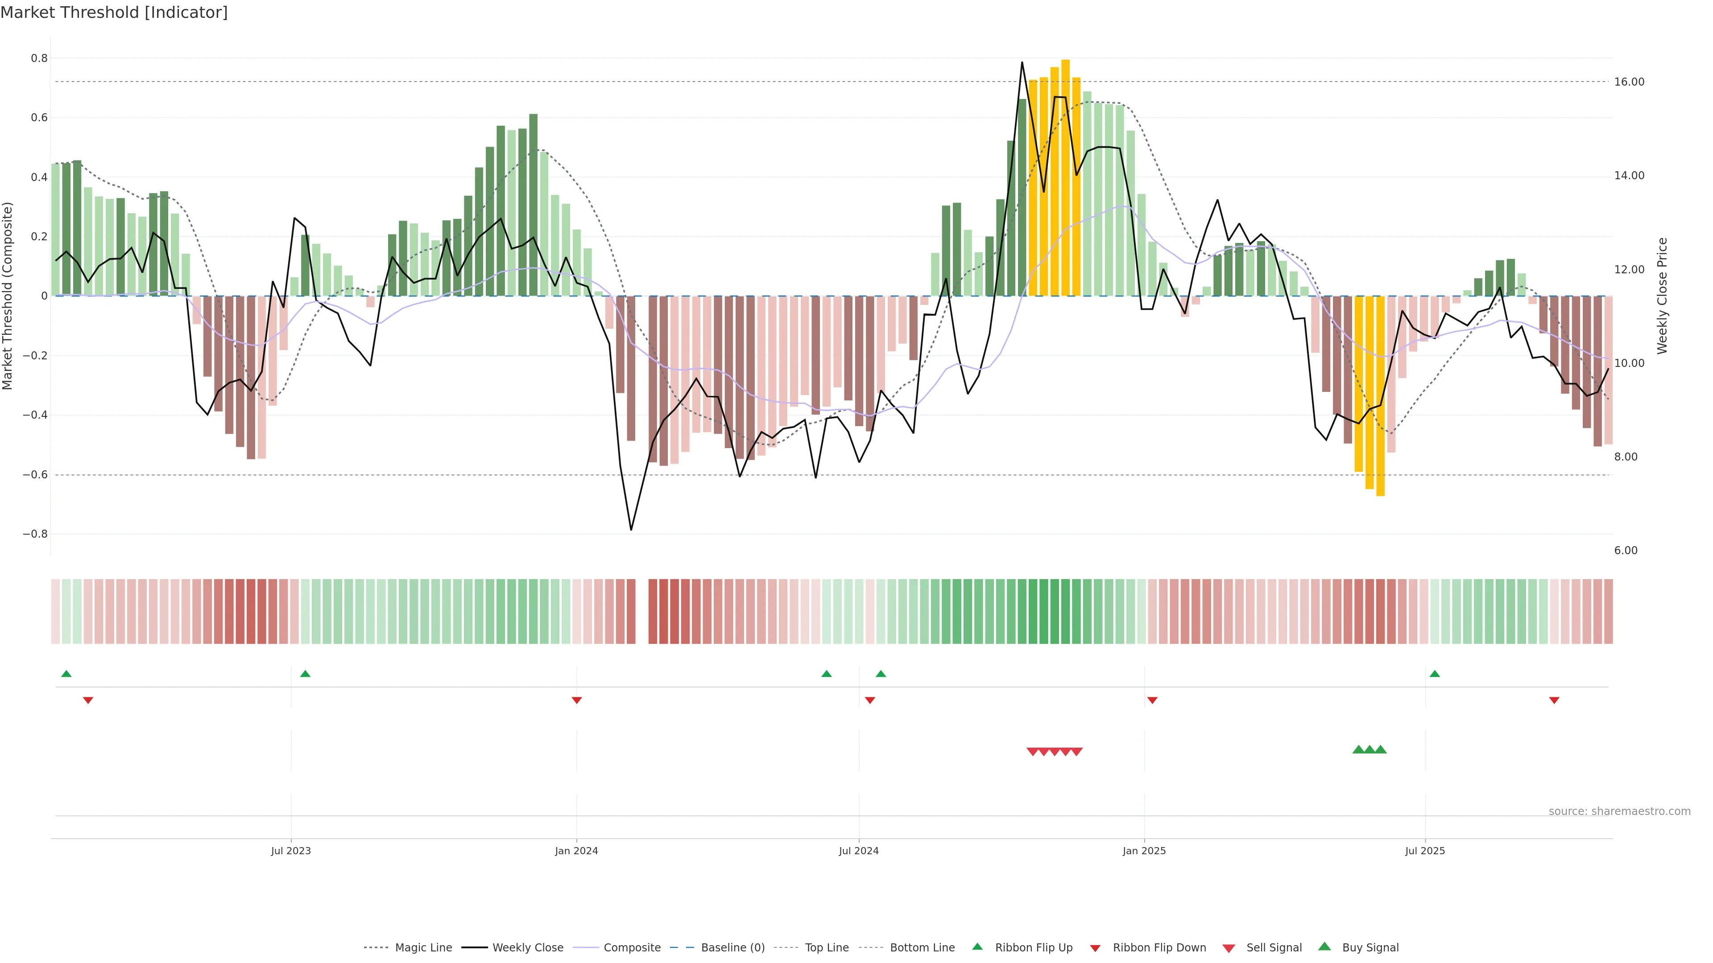Click the Ribbon Flip Down legend triangle
The image size is (1713, 963).
coord(1095,948)
